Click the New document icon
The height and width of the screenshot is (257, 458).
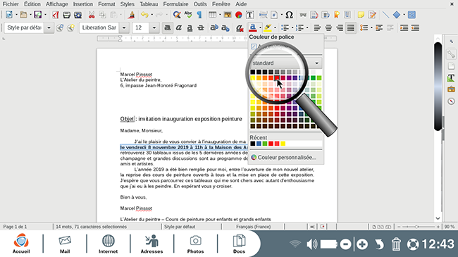pos(9,15)
